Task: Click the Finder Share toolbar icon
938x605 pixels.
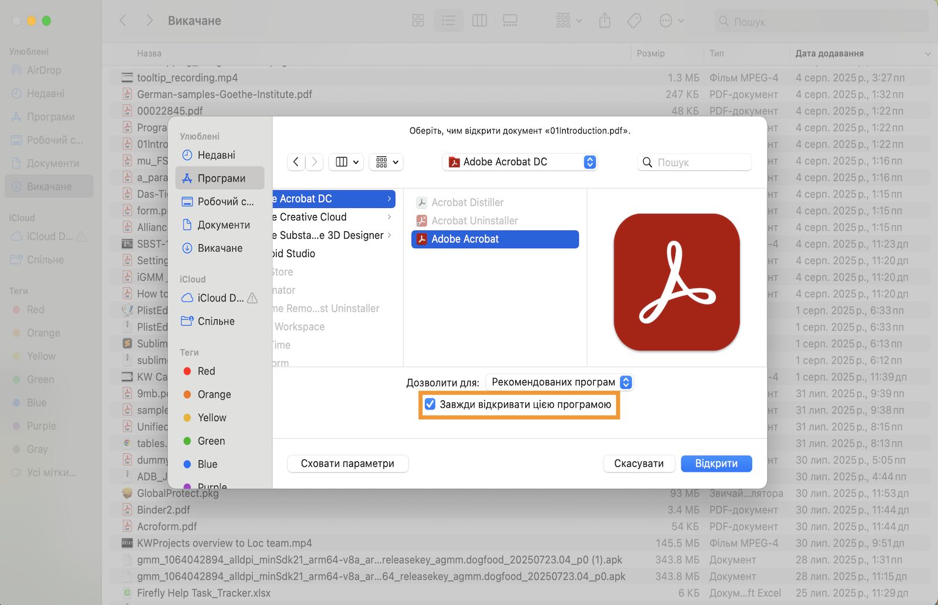Action: click(x=605, y=21)
